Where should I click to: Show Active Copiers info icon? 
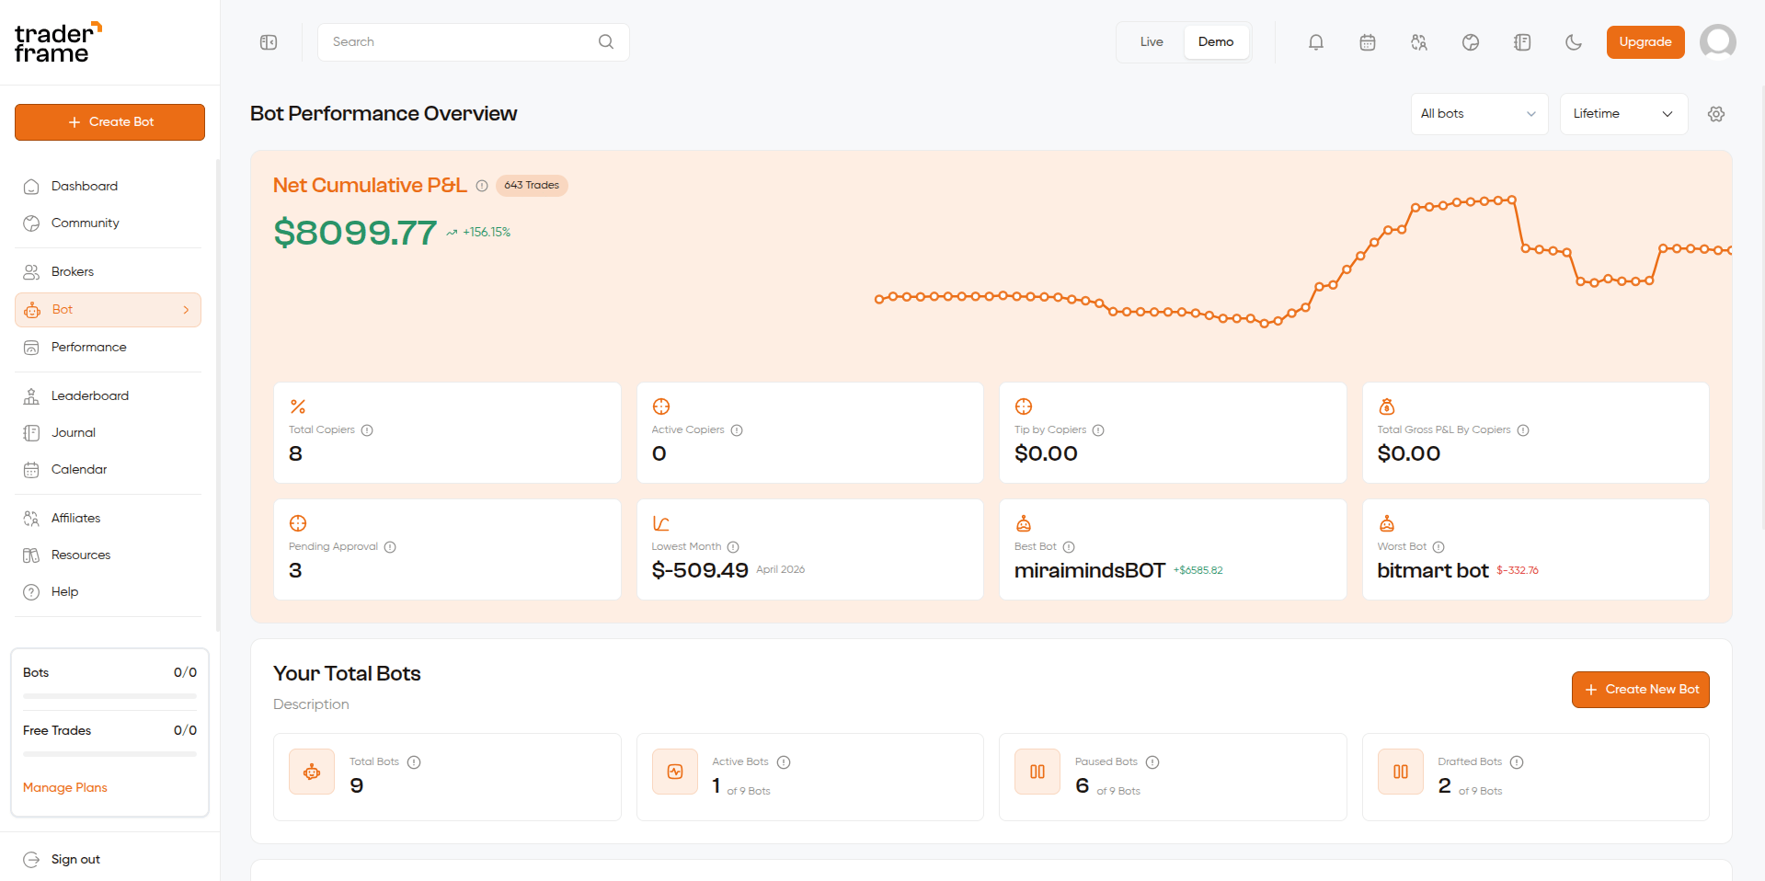pyautogui.click(x=737, y=430)
